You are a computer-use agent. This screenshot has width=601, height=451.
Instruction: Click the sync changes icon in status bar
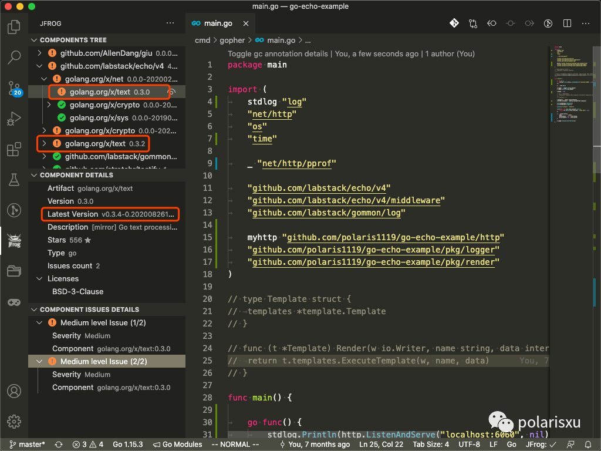[x=59, y=445]
